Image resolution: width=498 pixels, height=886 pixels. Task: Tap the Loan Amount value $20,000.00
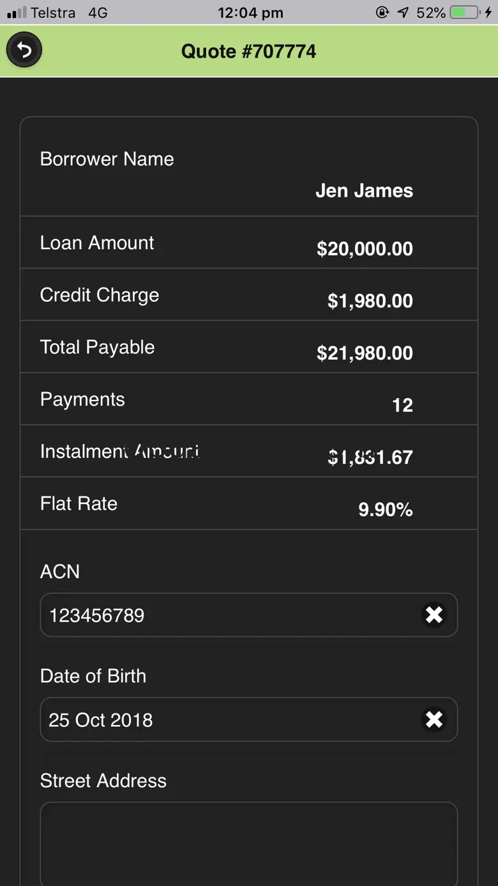365,248
